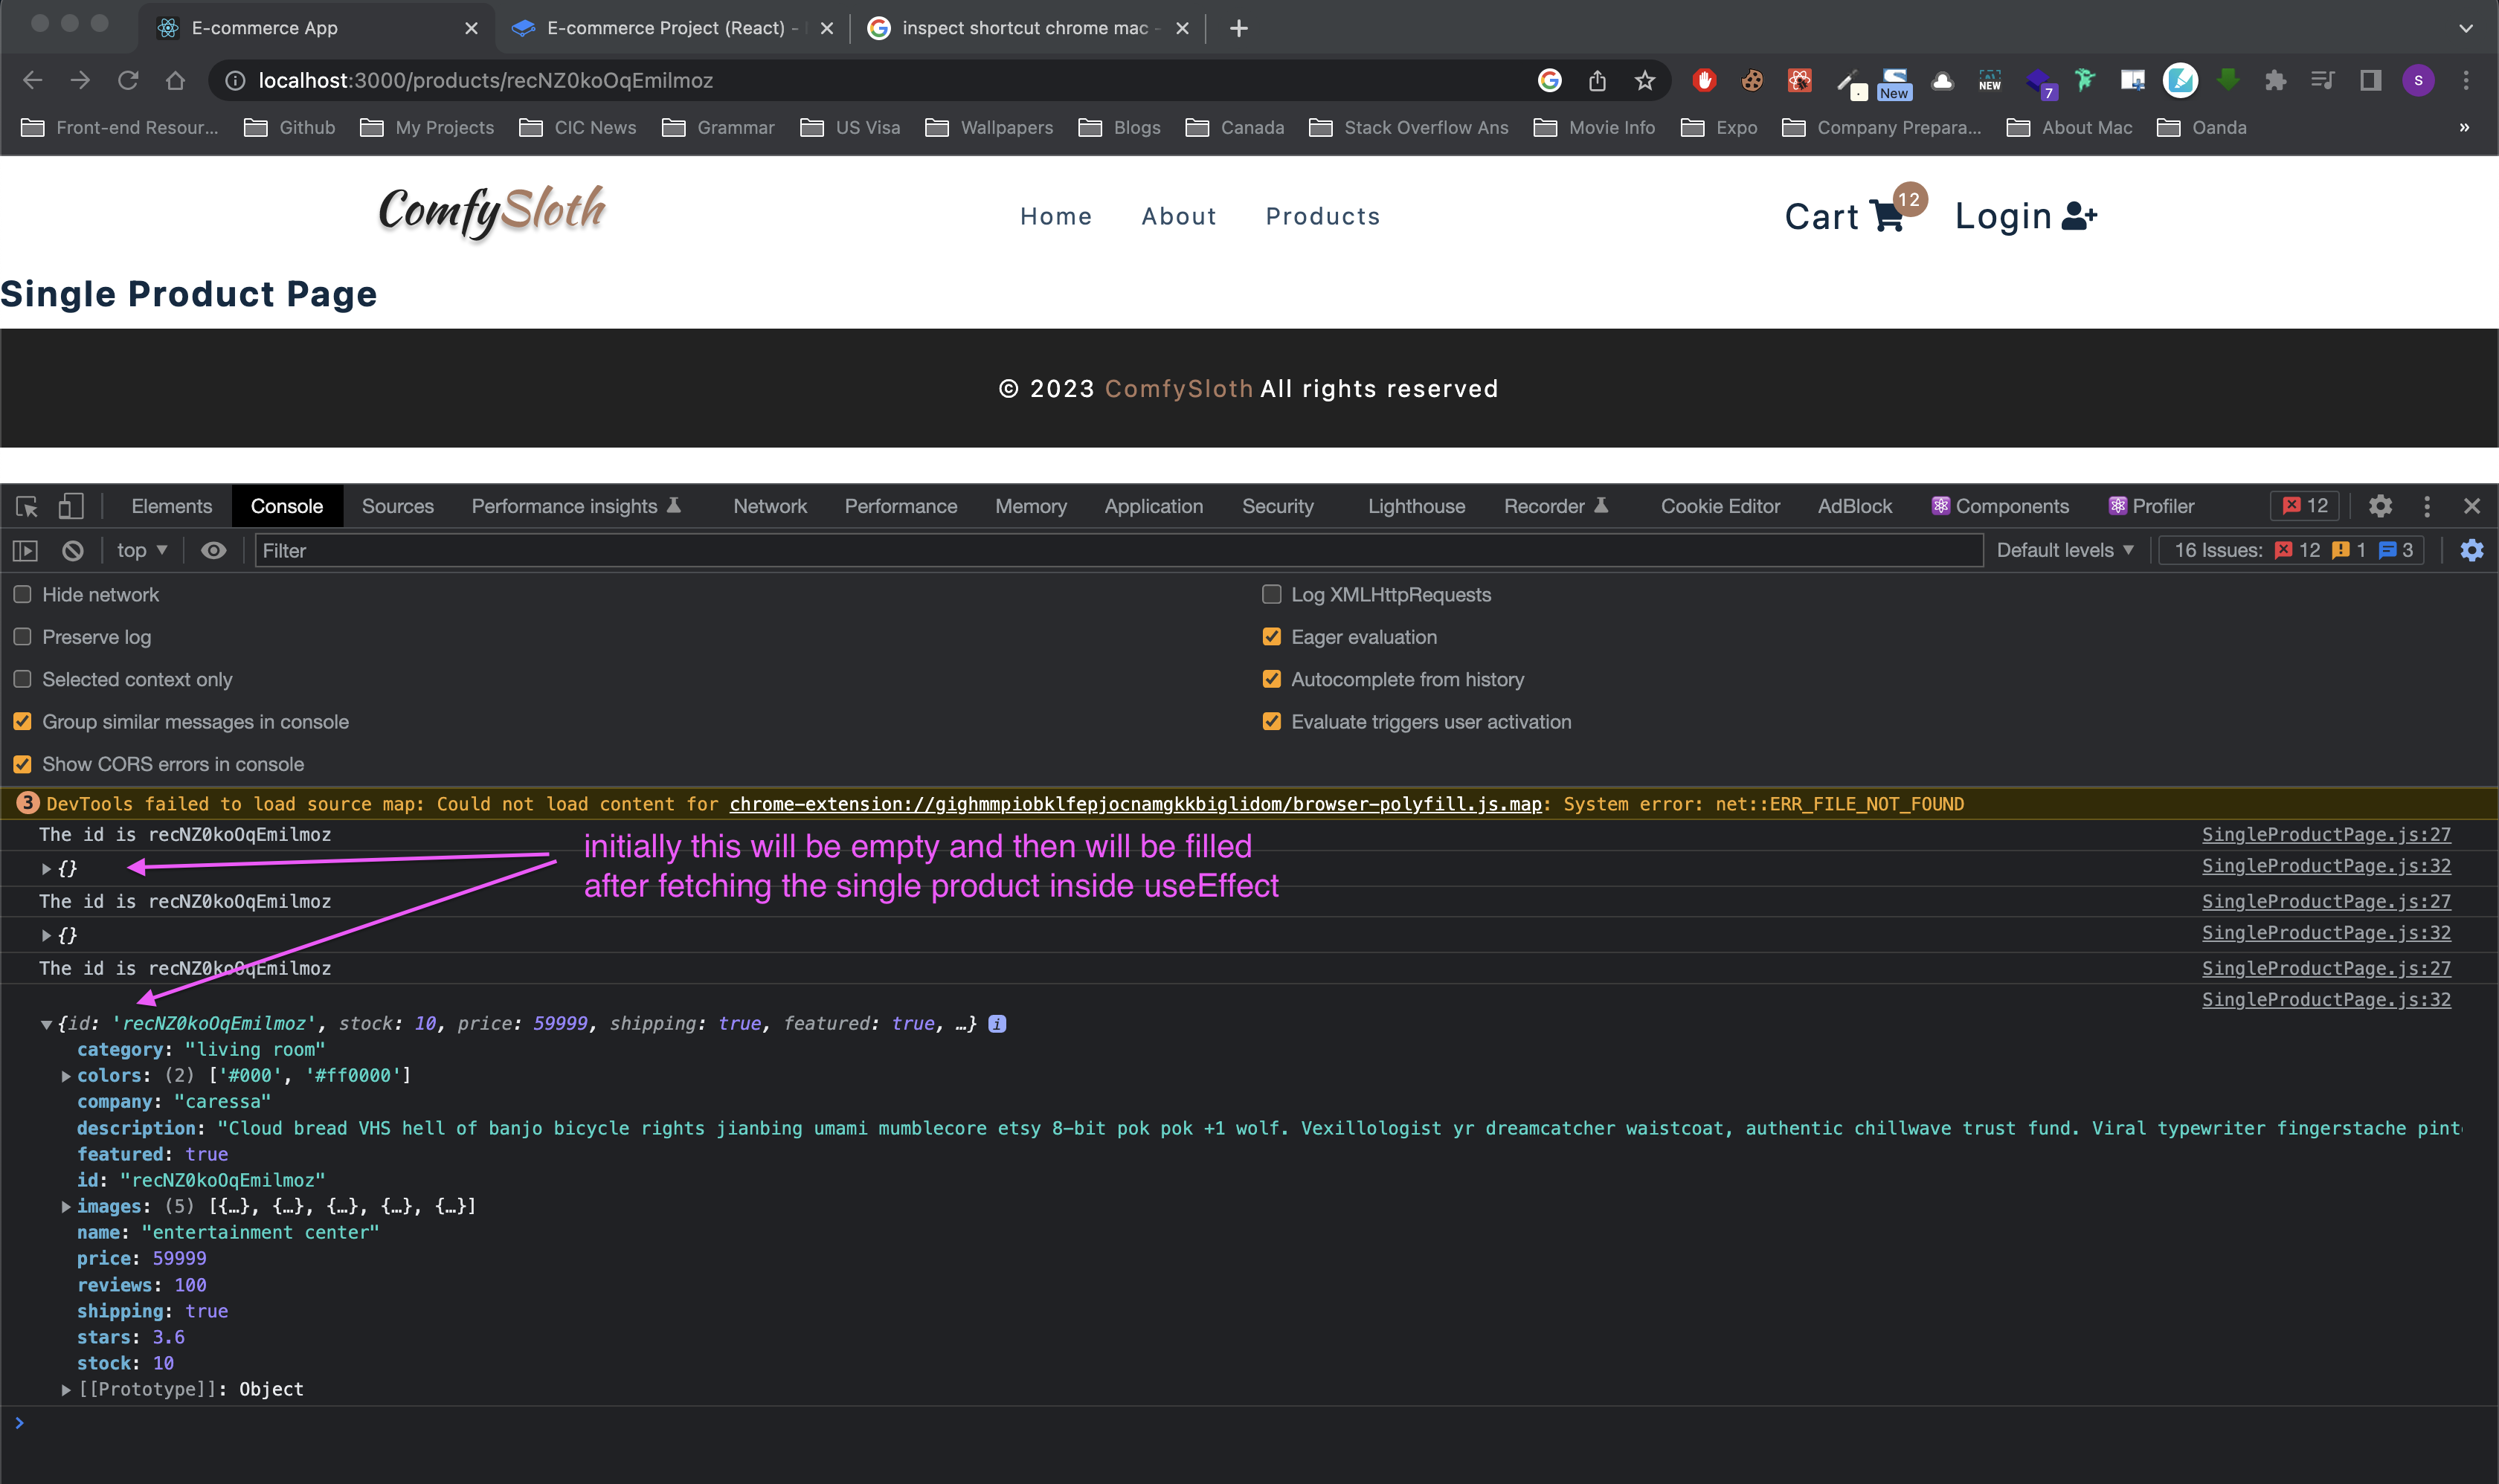This screenshot has width=2499, height=1484.
Task: Bookmark this page with the star icon
Action: pos(1644,81)
